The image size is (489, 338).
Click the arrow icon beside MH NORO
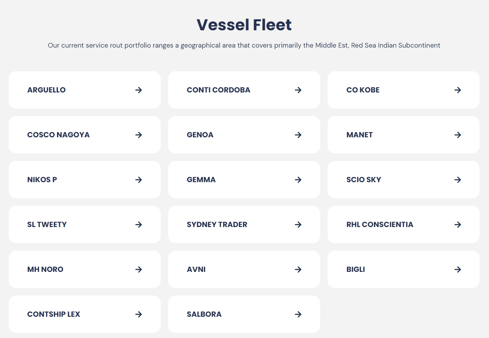tap(139, 270)
